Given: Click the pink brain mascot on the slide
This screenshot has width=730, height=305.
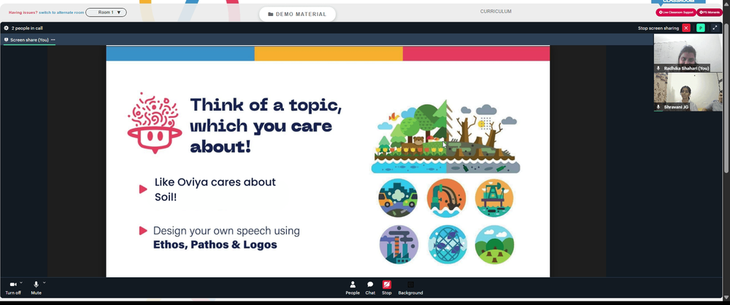Looking at the screenshot, I should click(155, 122).
